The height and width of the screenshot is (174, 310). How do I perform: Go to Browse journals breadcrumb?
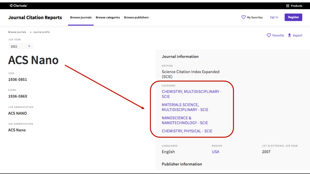click(17, 32)
